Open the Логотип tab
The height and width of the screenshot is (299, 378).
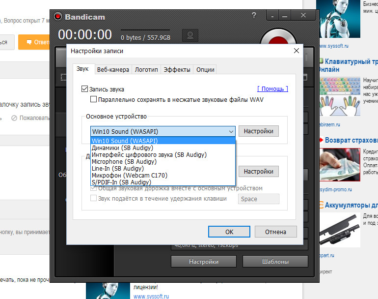pyautogui.click(x=146, y=69)
